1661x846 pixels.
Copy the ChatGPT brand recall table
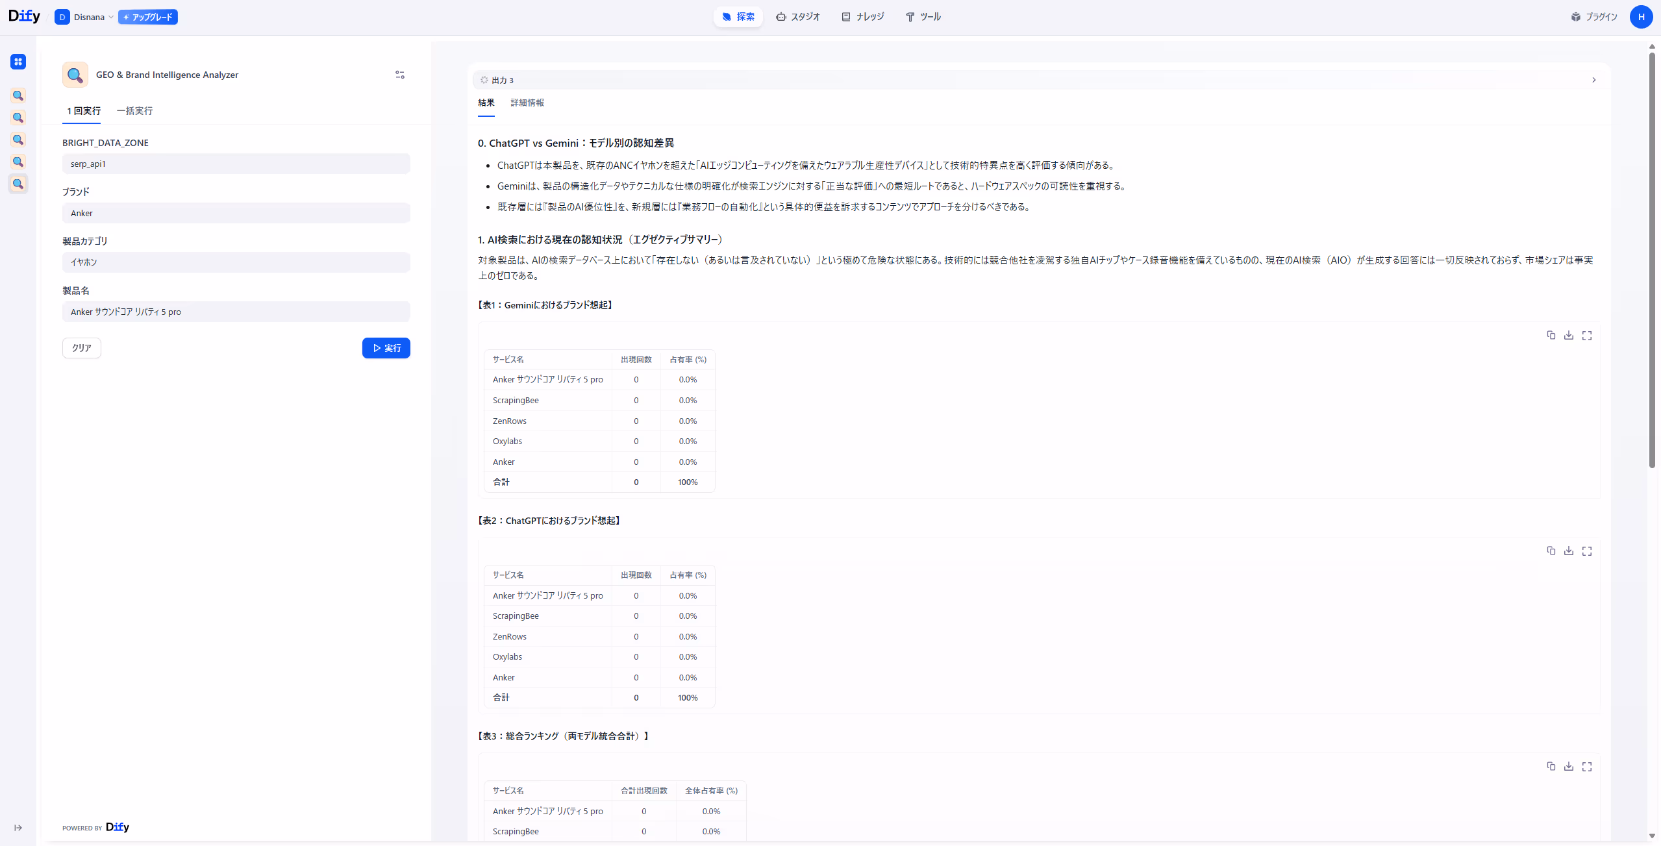(1551, 551)
